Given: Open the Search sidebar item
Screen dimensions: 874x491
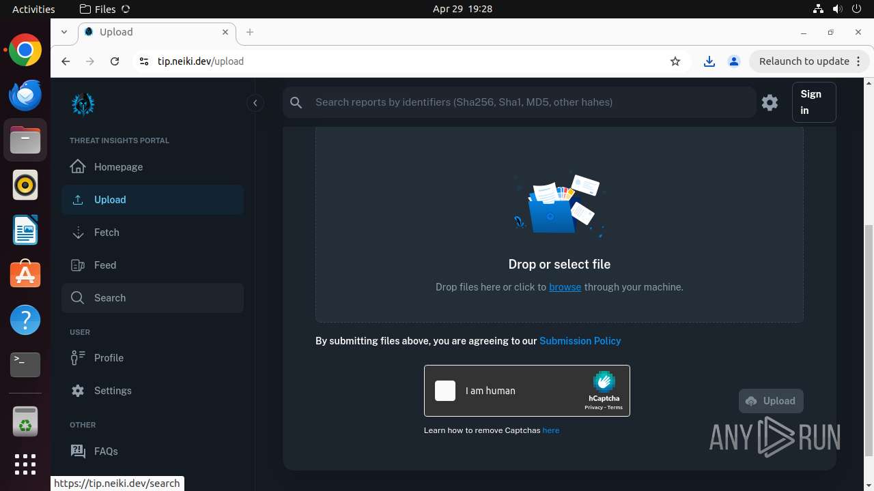Looking at the screenshot, I should (152, 298).
